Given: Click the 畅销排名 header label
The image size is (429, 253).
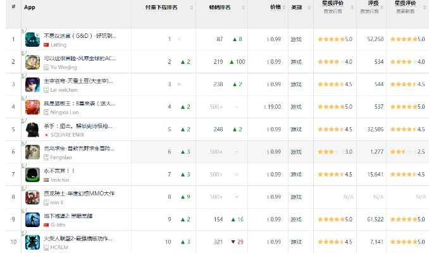Looking at the screenshot, I should click(x=220, y=8).
